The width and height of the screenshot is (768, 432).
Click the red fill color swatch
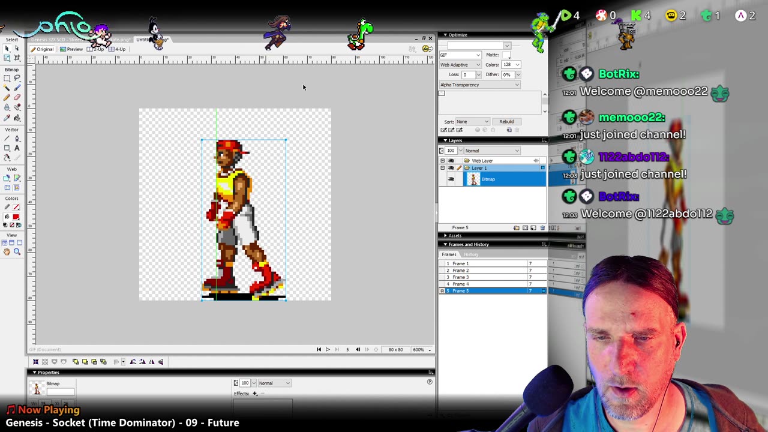point(16,217)
